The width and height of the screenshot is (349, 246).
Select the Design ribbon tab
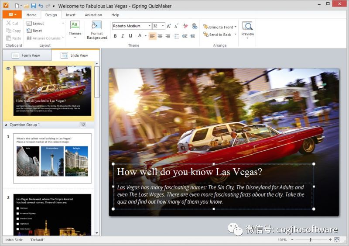(51, 15)
